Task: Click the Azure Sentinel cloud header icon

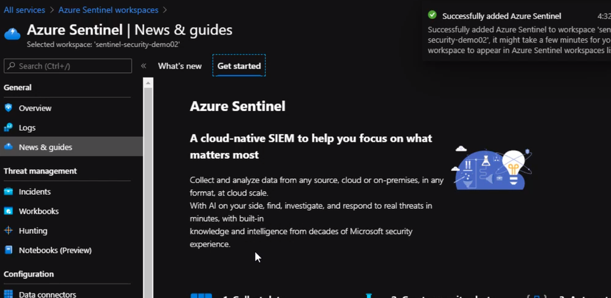Action: [12, 33]
